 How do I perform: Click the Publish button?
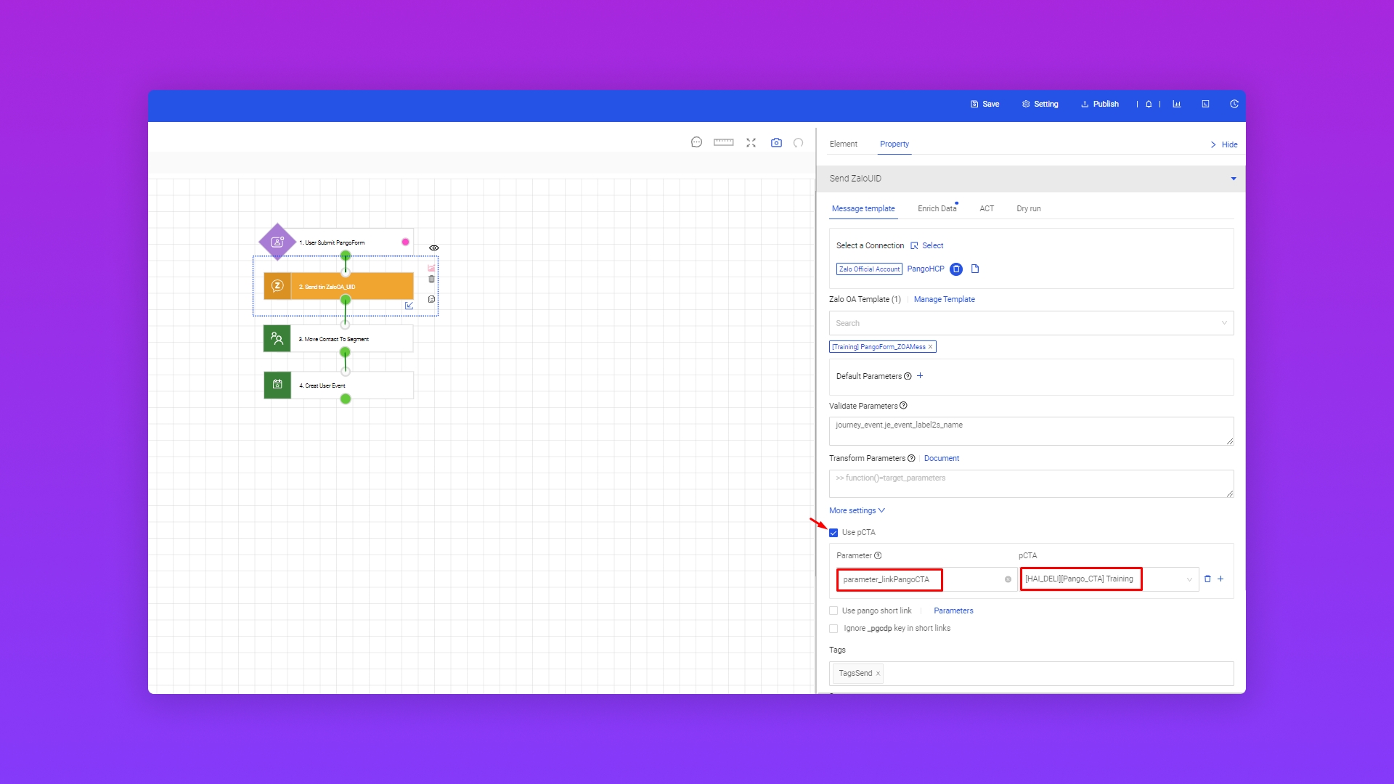tap(1100, 105)
